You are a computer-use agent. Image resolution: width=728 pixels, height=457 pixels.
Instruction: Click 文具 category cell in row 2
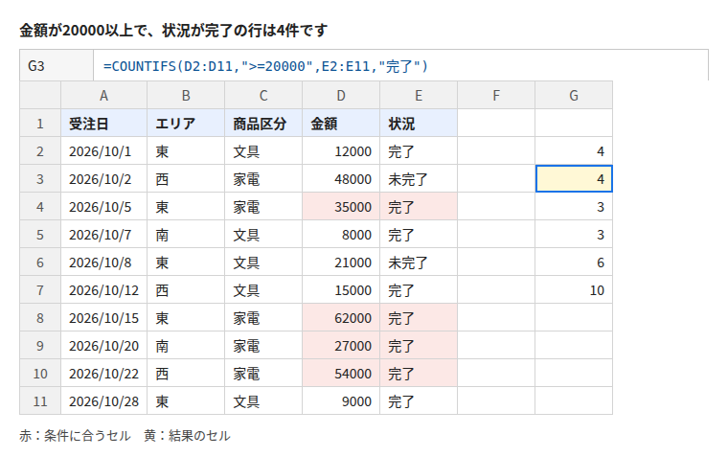263,151
